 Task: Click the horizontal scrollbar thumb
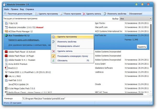[75, 94]
